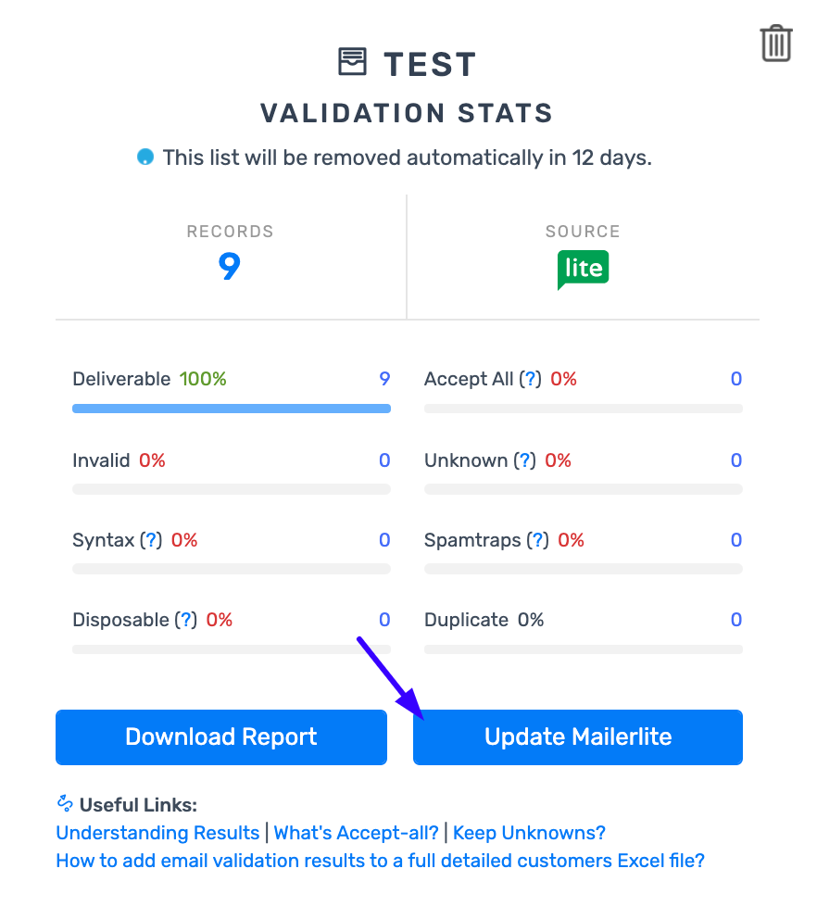Show Syntax help question mark tooltip
The image size is (817, 919).
(x=151, y=540)
